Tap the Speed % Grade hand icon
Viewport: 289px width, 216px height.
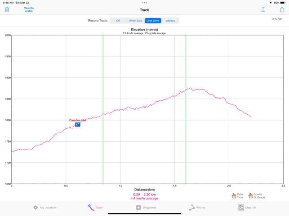[251, 196]
